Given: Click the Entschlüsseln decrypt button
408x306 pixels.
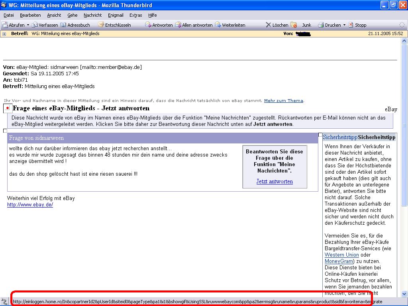Looking at the screenshot, I should point(114,25).
